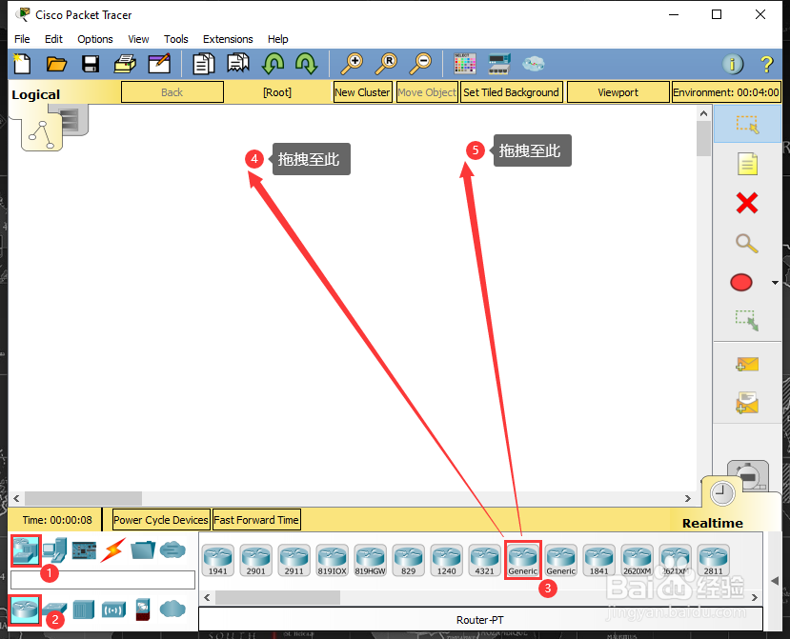790x639 pixels.
Task: Pick the 2811 router
Action: pos(714,560)
